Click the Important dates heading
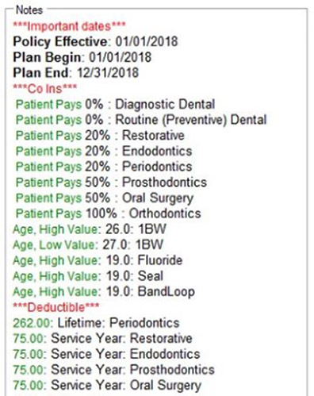314x396 pixels. coord(69,26)
